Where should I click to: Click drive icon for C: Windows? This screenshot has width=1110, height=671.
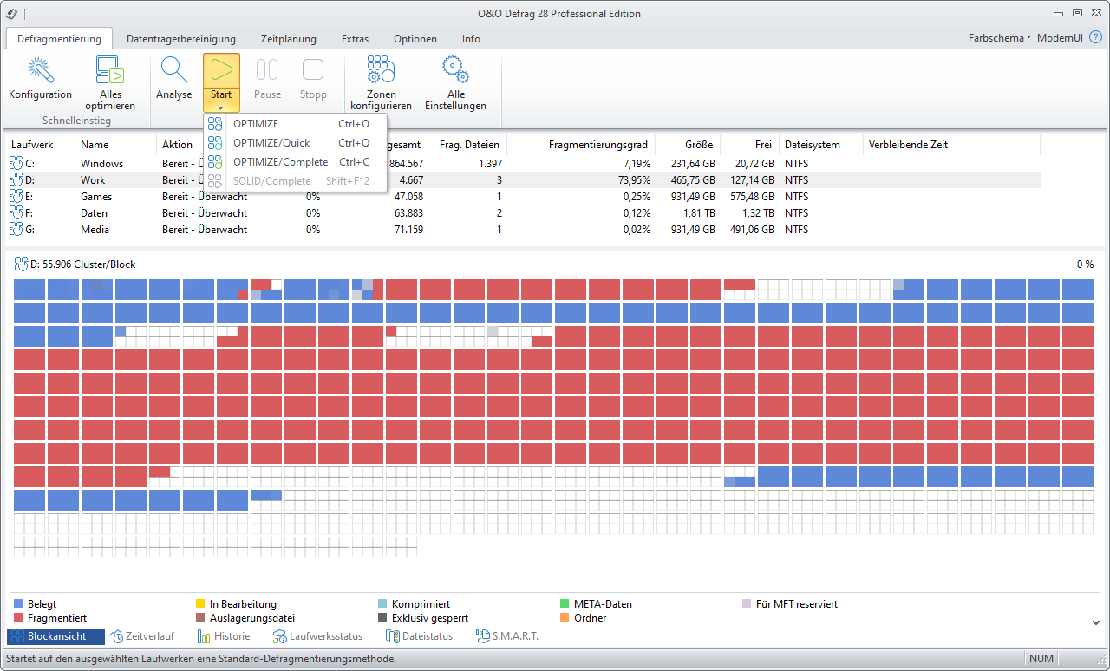tap(17, 163)
